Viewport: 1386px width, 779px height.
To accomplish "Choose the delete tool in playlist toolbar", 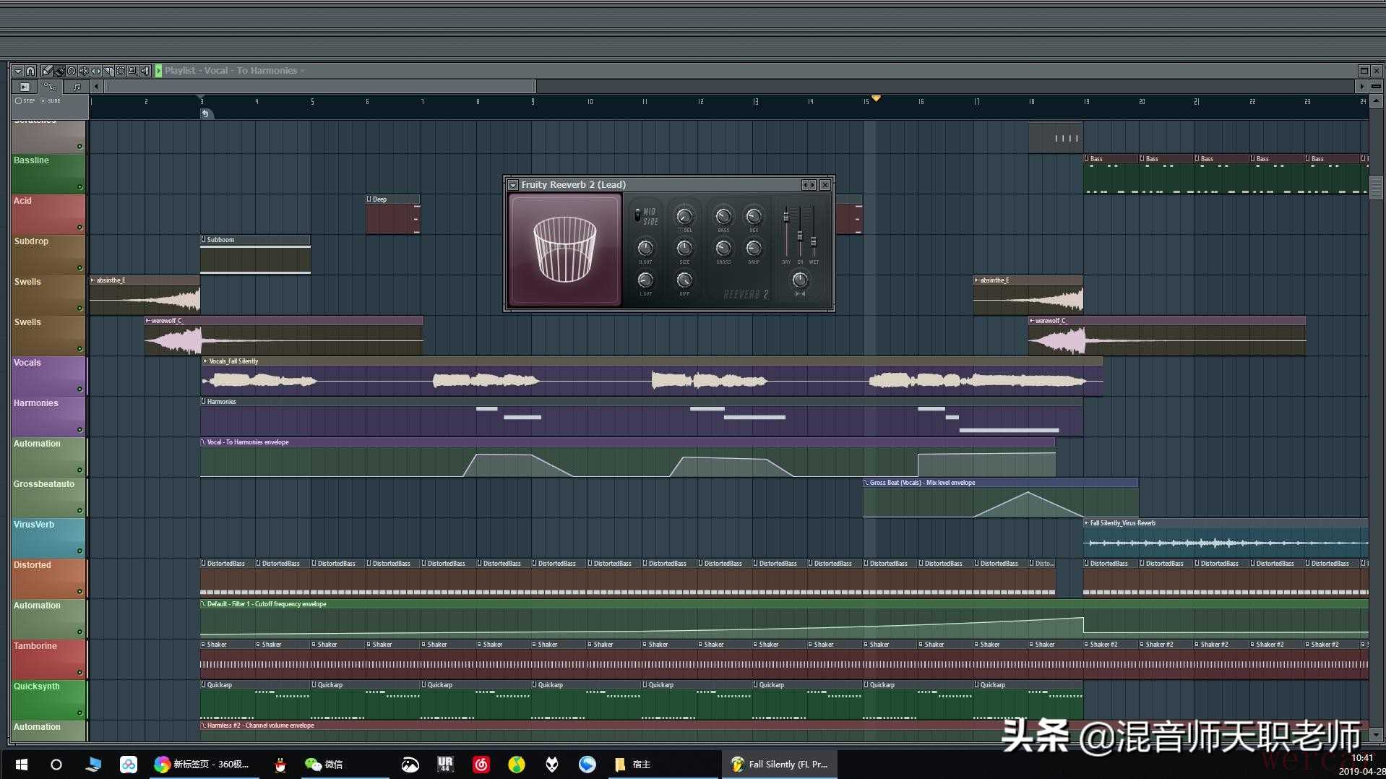I will pos(72,71).
